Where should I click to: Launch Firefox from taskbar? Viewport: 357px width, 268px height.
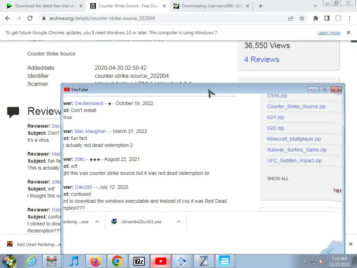click(96, 261)
